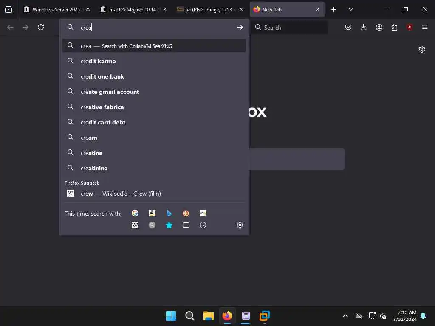This screenshot has width=435, height=326.
Task: Open File Explorer from the taskbar
Action: (208, 316)
